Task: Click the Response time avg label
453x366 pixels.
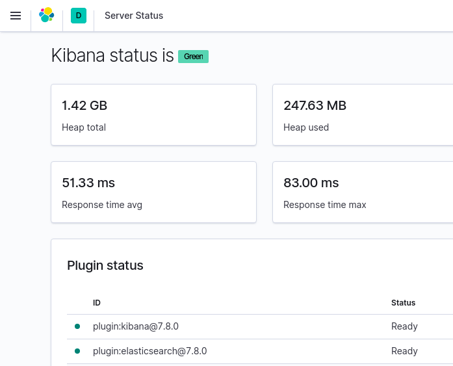Action: 102,205
